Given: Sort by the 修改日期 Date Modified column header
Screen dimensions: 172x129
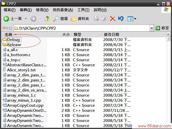Looking at the screenshot, I should pos(117,35).
